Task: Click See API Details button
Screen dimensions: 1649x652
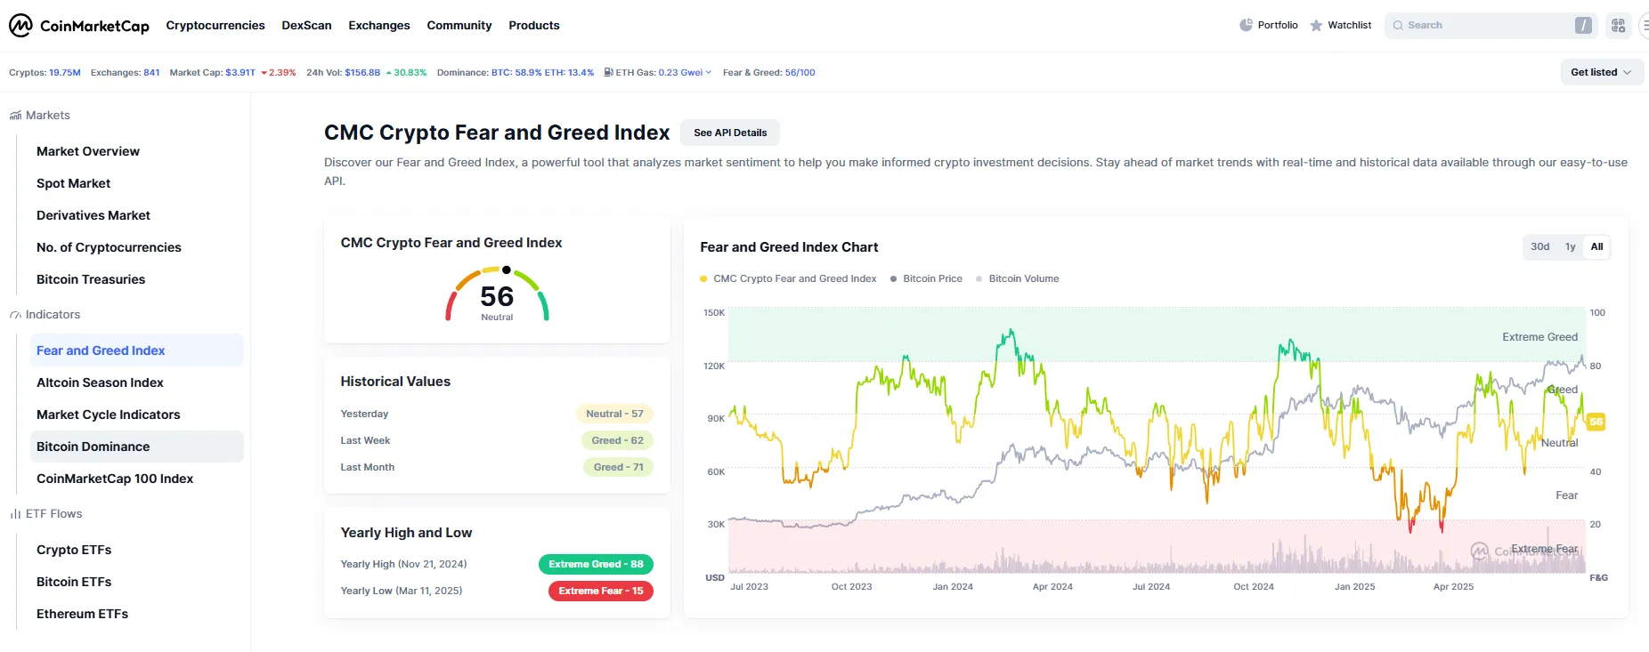Action: 730,133
